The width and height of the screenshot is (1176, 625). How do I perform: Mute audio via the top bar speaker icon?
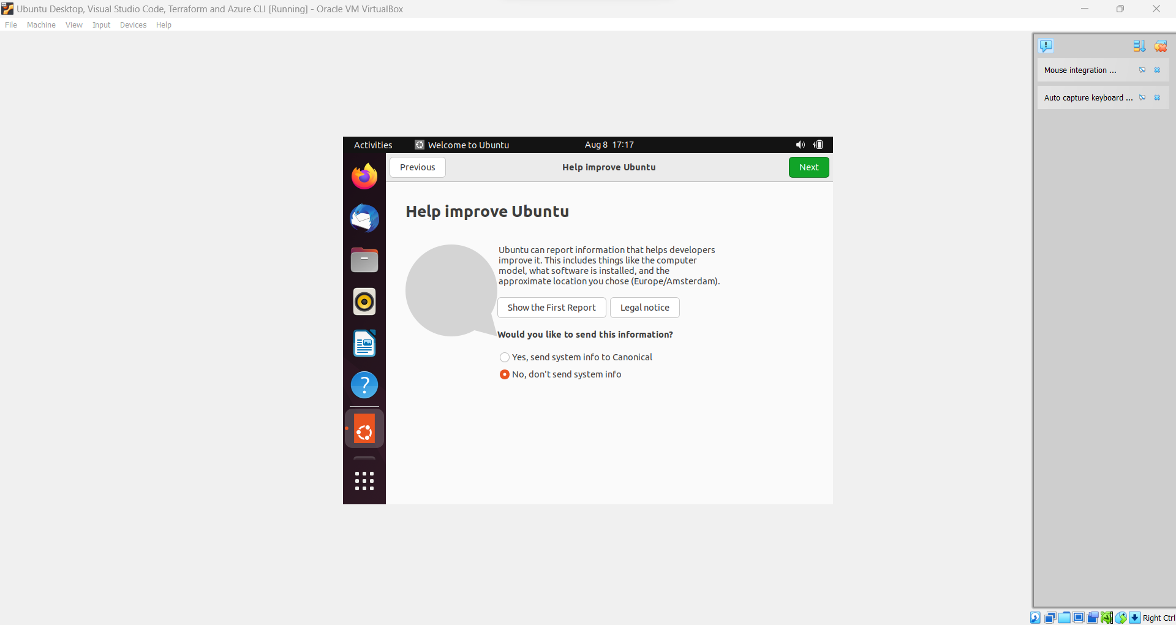800,145
